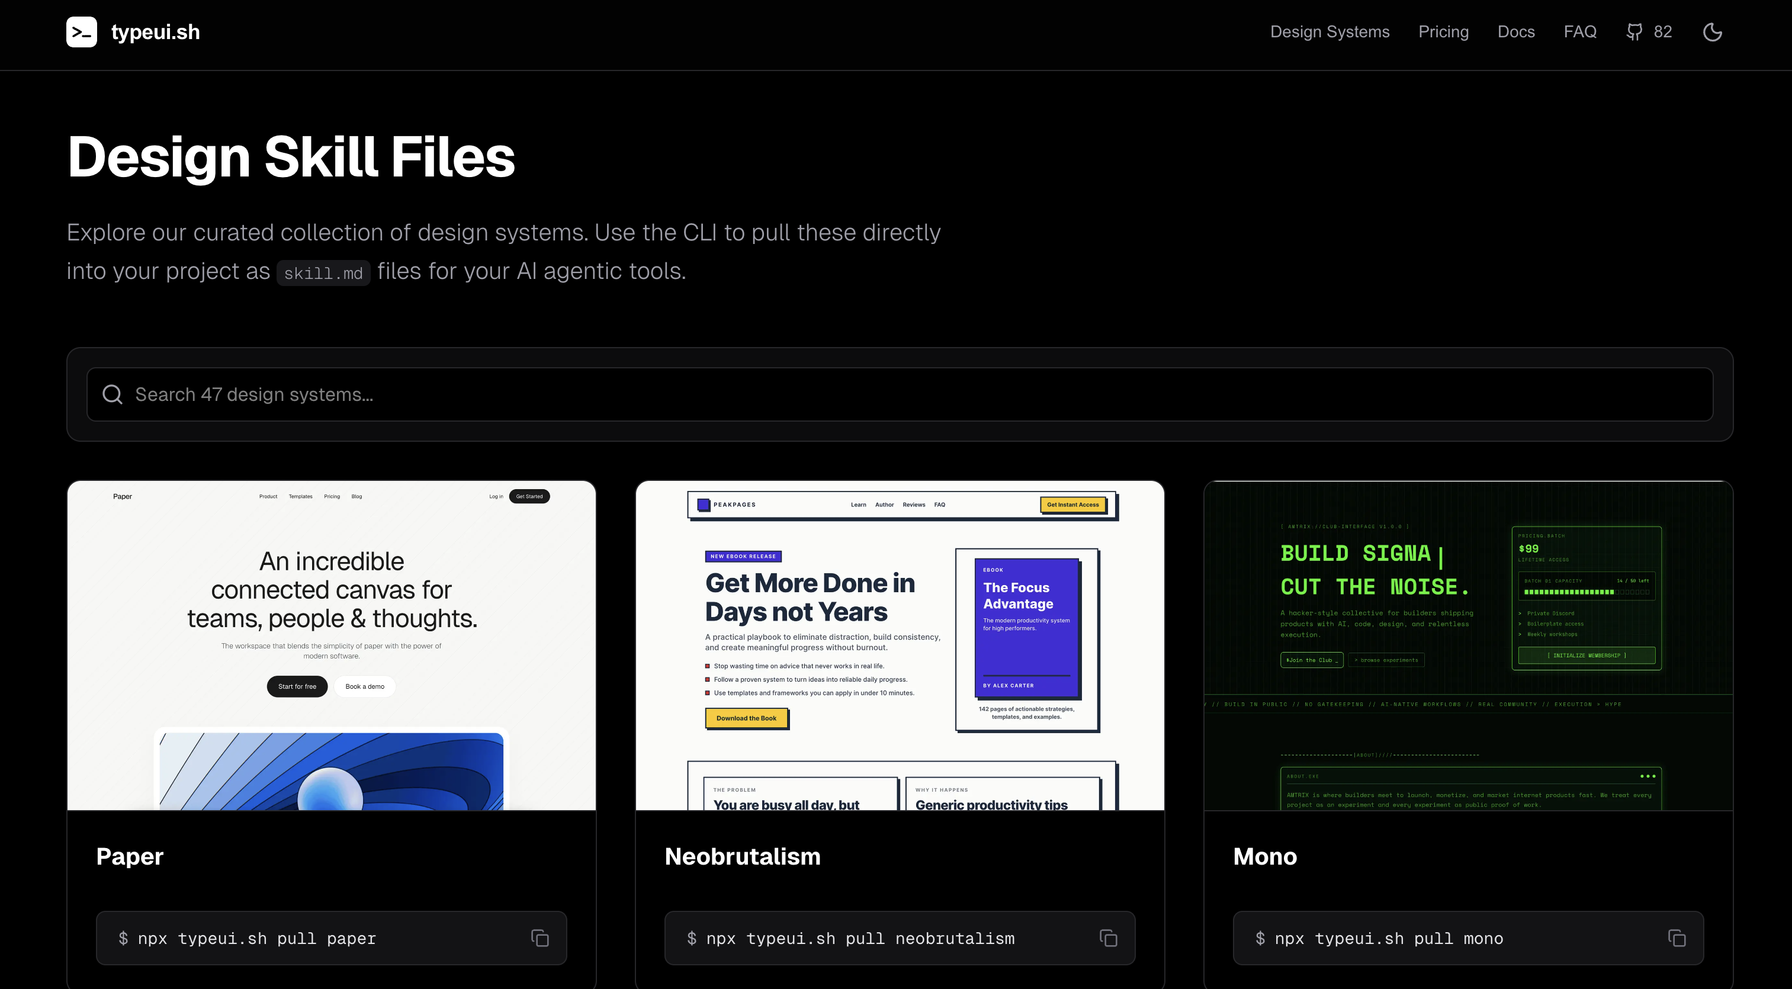Click the search magnifier icon

pos(113,394)
